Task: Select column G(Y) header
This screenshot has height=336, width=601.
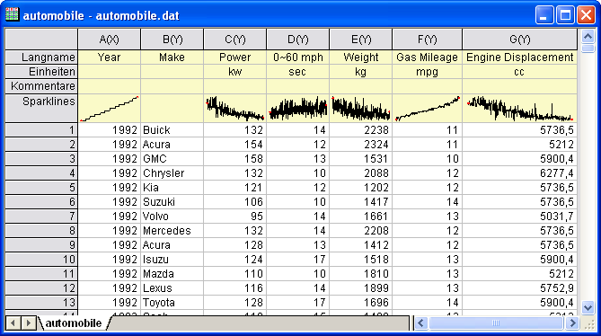Action: click(520, 39)
